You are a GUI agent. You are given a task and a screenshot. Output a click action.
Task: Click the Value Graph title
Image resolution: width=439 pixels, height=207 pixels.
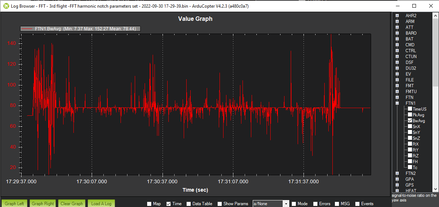coord(195,19)
